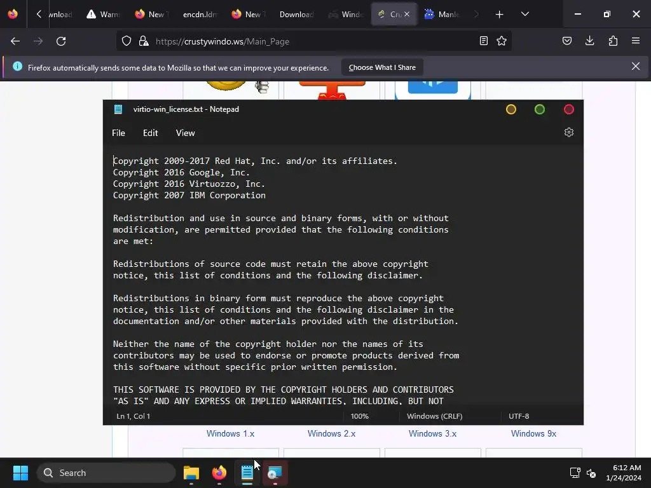651x488 pixels.
Task: Close the active Crusty tab
Action: pos(407,14)
